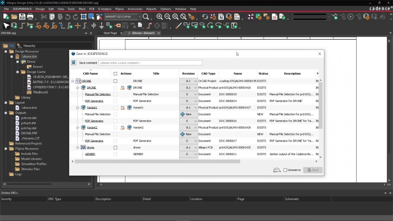Click the collaboration icon in DRONE product row
Image resolution: width=393 pixels, height=221 pixels.
pos(122,88)
